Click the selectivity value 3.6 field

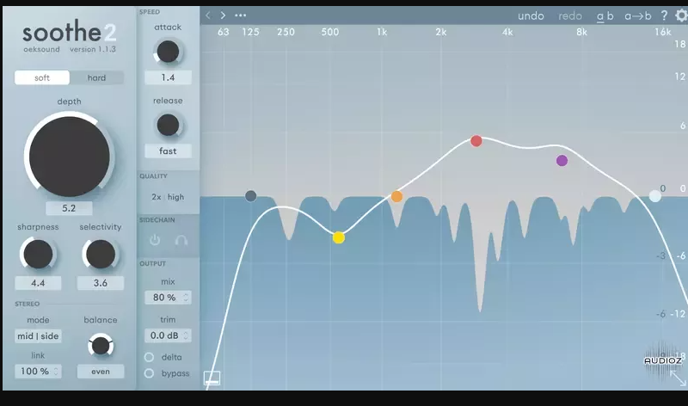101,283
